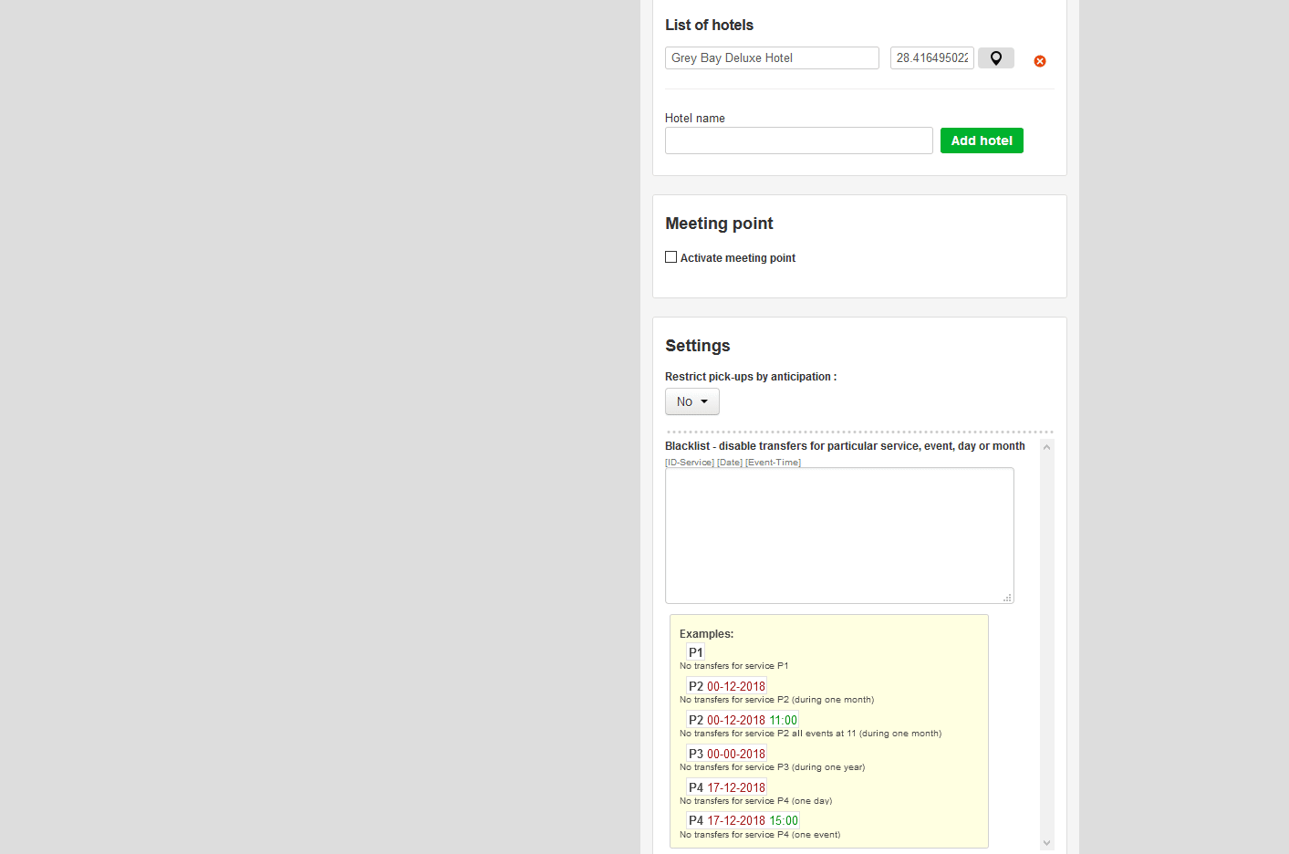This screenshot has width=1289, height=854.
Task: Click the map pin location icon
Action: click(x=995, y=58)
